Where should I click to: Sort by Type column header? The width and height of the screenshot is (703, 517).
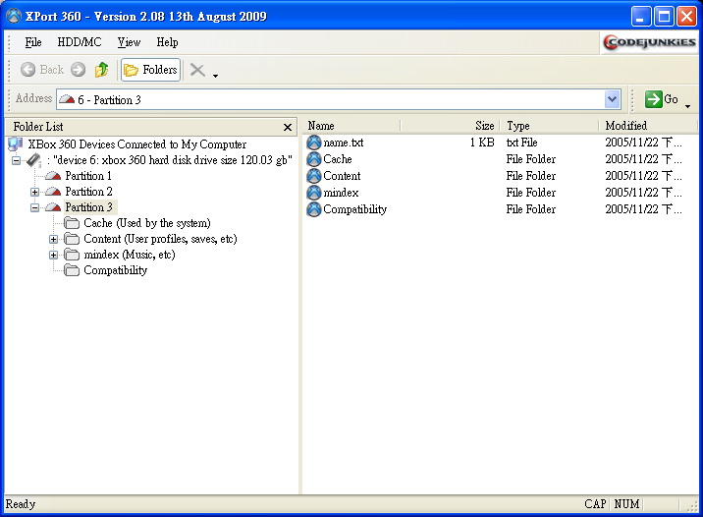point(549,126)
